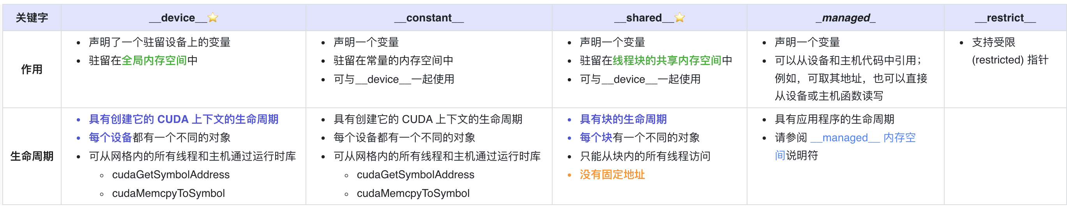
Task: Click cudaMemcpyToSymbol in the __constant__ column
Action: pos(413,193)
